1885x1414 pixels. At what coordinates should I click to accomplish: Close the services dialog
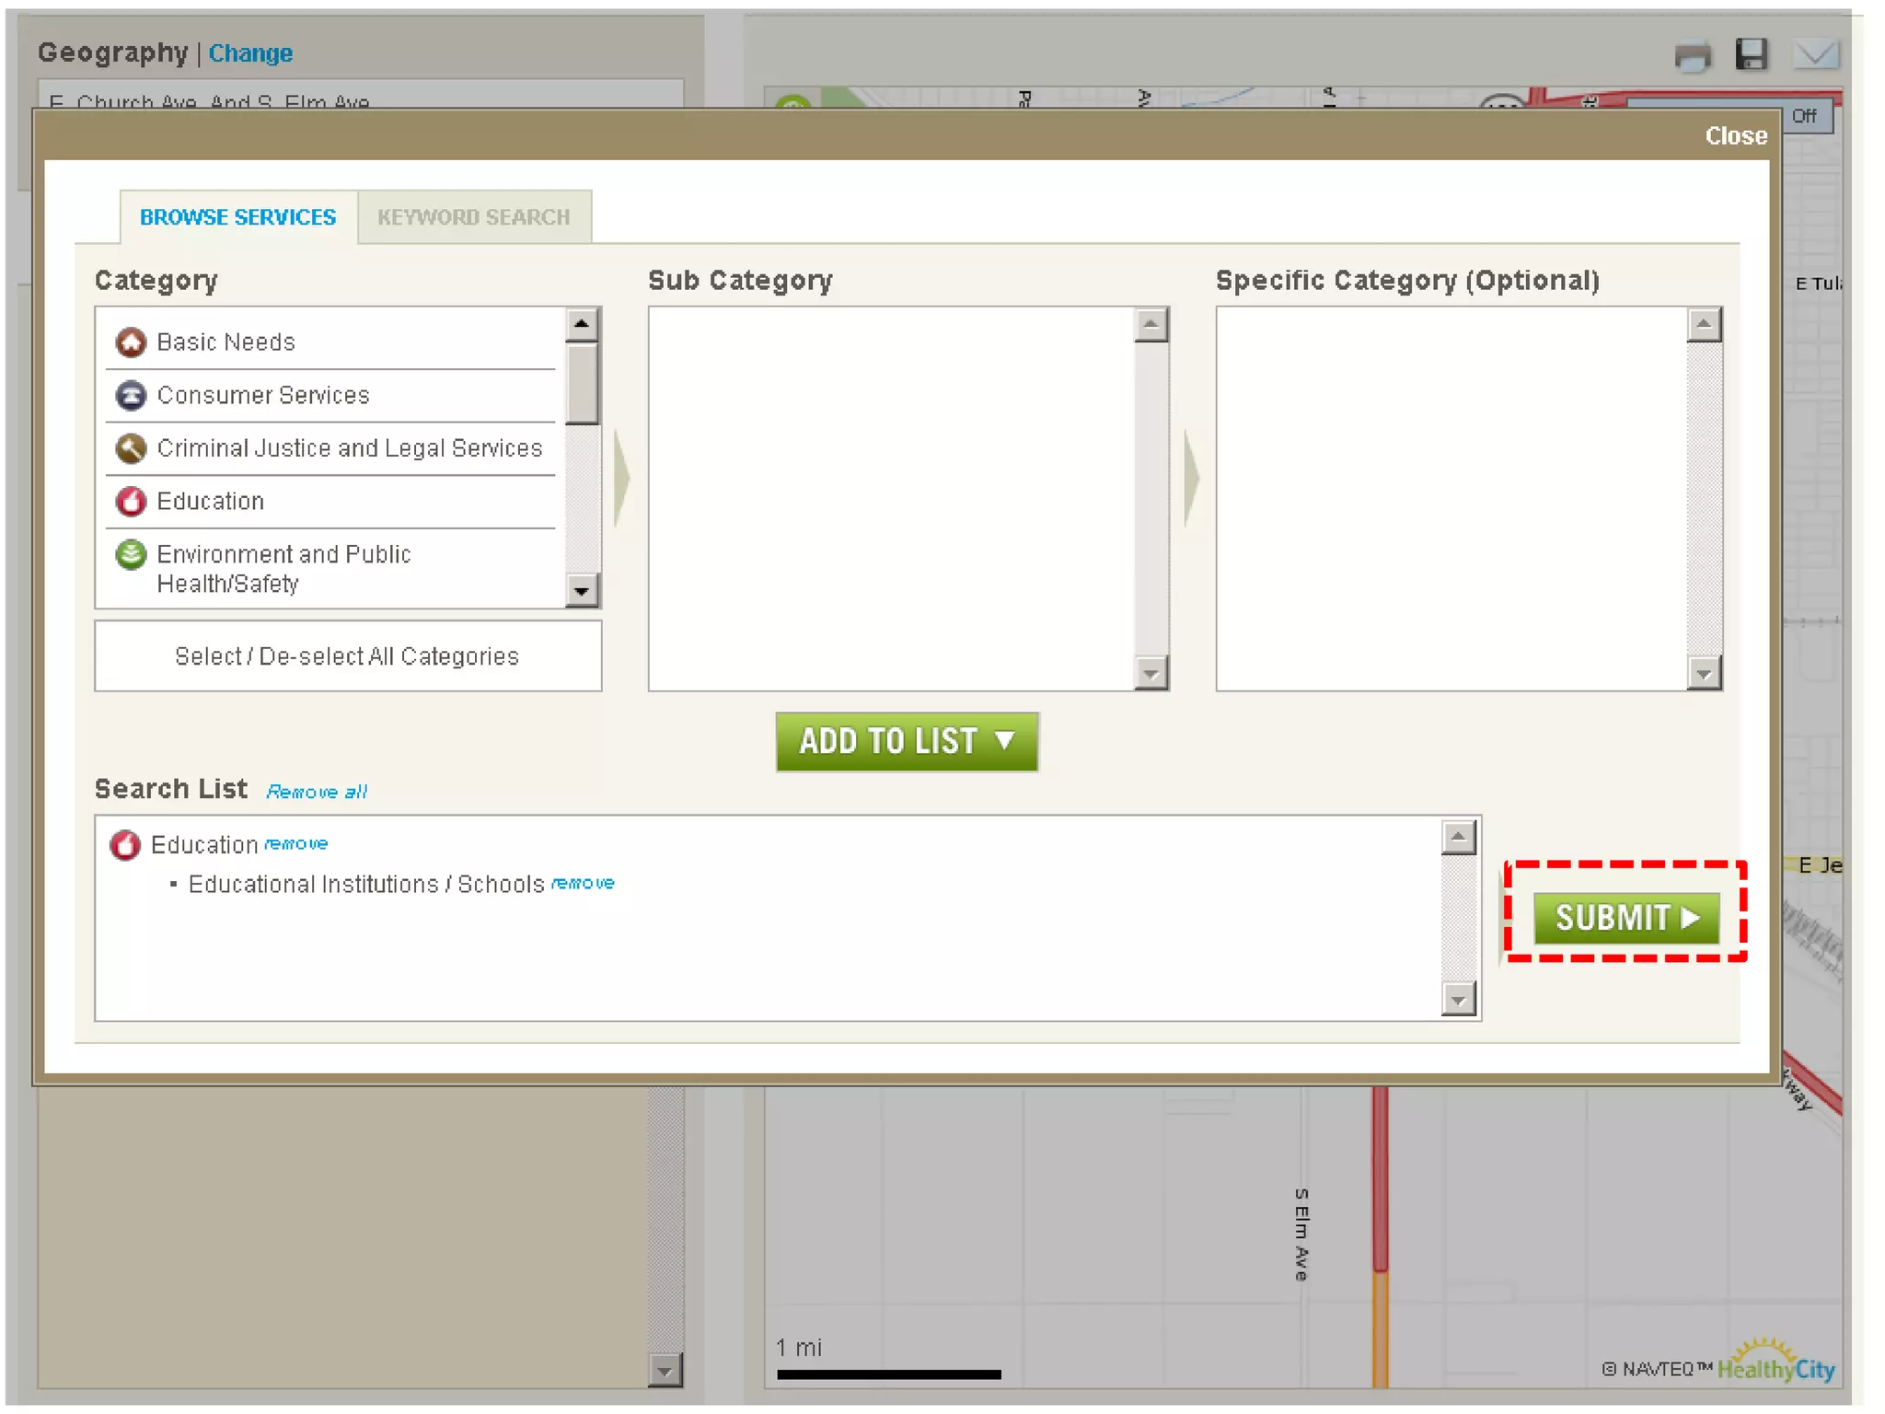coord(1735,136)
